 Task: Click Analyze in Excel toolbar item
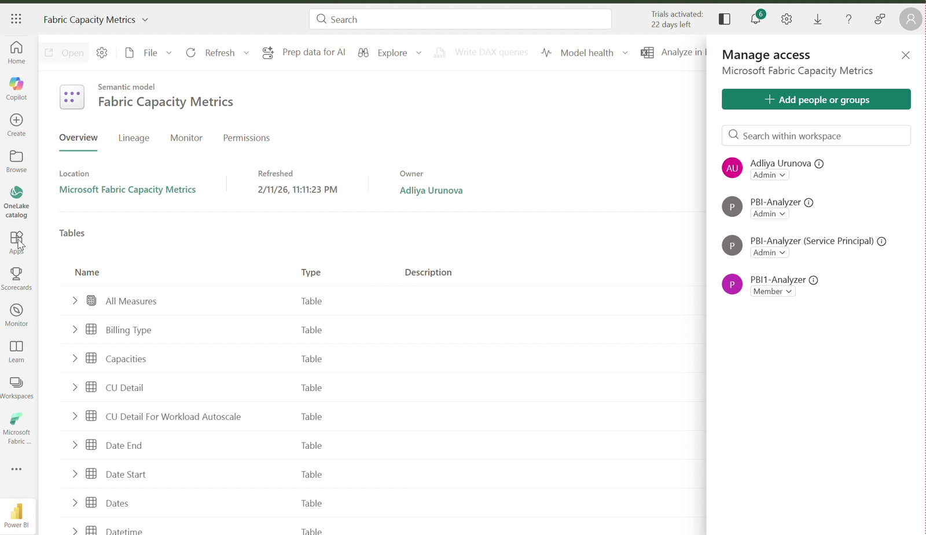pos(673,53)
